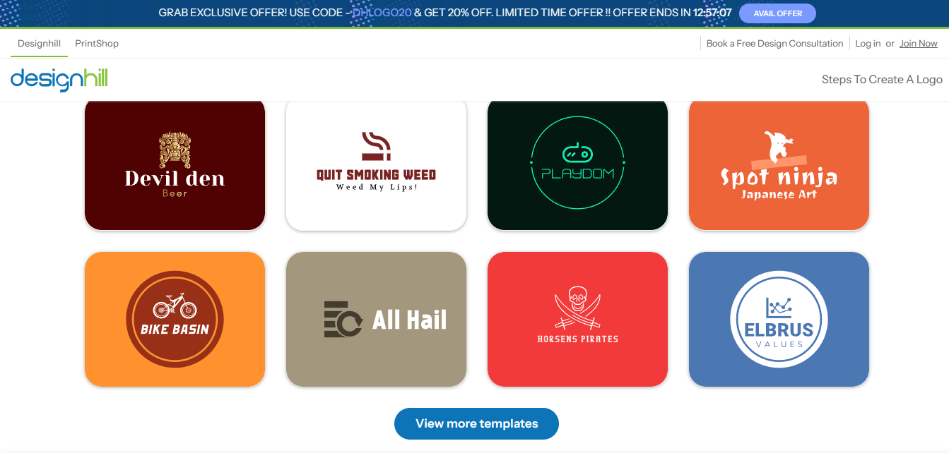Click the View more templates button
Viewport: 949px width, 453px height.
coord(476,423)
